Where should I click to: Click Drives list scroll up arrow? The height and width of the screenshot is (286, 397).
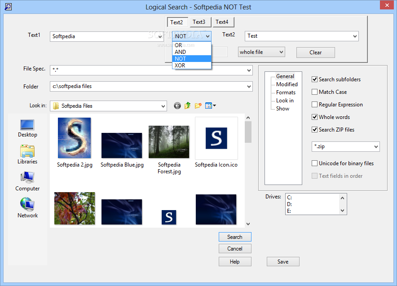coord(342,198)
